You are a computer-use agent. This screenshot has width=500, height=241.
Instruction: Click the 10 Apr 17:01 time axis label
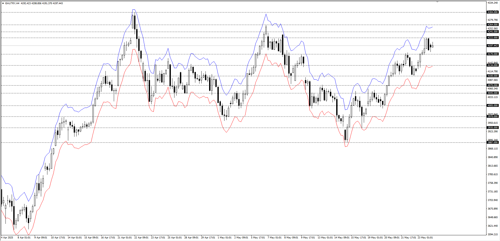click(x=58, y=238)
